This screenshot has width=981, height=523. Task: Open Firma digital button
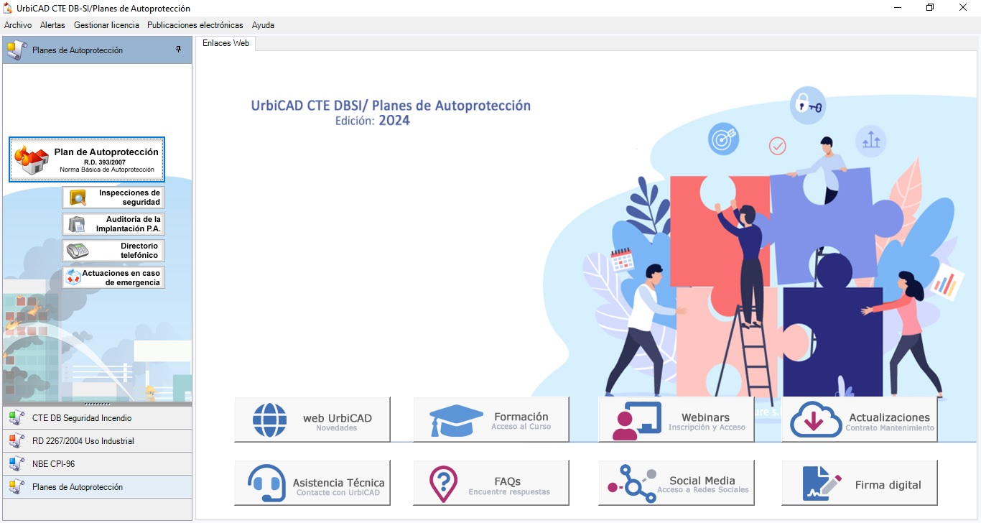tap(860, 483)
